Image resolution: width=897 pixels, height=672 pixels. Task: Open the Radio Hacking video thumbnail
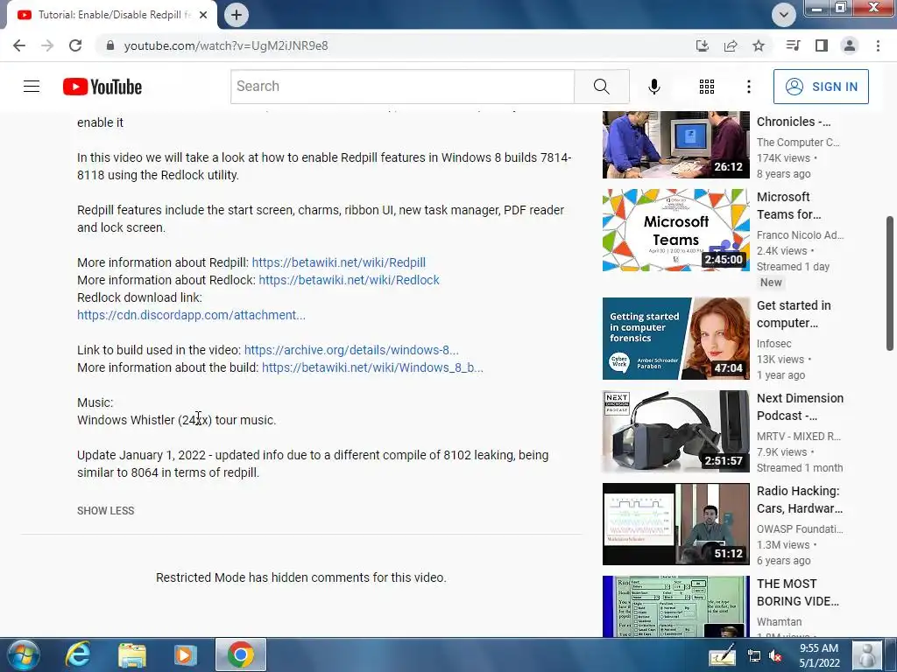(675, 524)
